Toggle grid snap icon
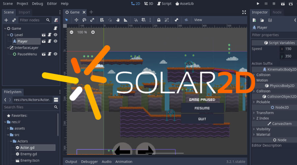 144,20
